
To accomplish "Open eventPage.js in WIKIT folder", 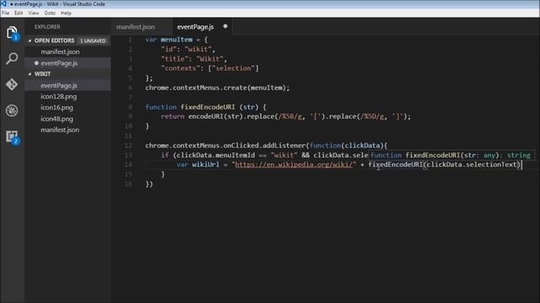I will coord(59,86).
